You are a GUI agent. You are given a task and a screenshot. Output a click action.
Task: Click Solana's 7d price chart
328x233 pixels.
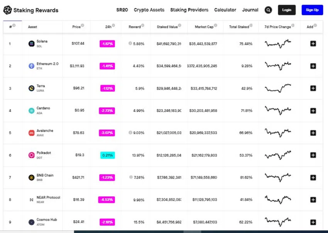tap(278, 44)
